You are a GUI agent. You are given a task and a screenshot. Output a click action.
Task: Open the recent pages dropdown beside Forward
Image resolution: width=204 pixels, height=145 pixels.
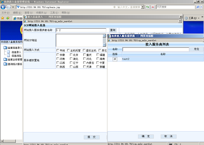(13, 7)
